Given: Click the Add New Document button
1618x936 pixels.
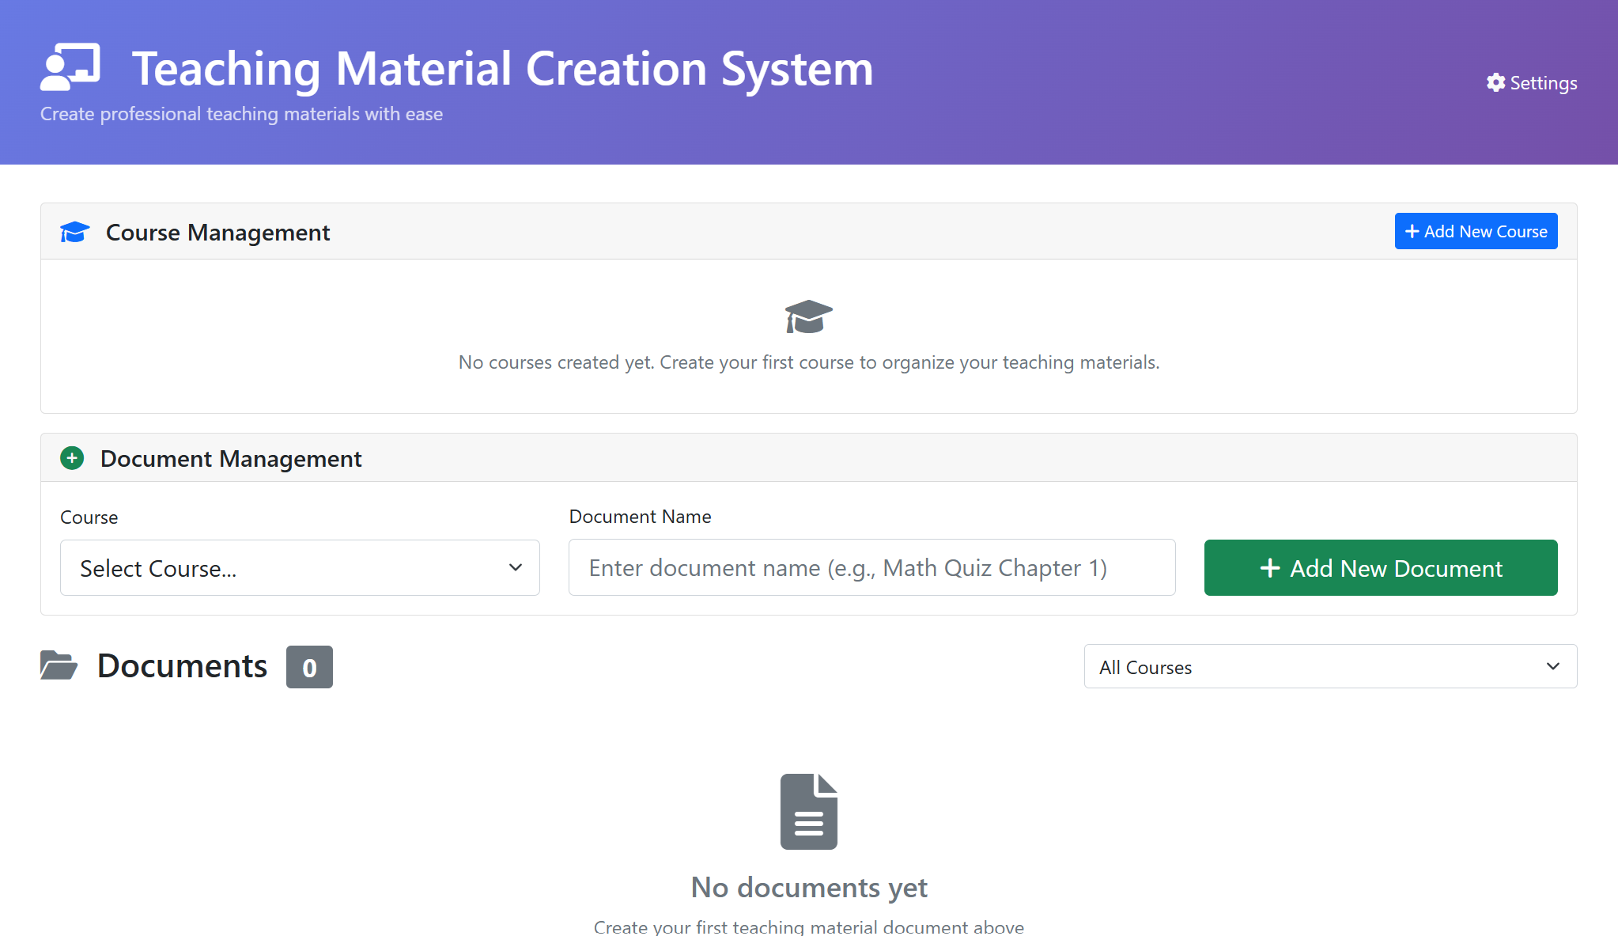Looking at the screenshot, I should (1380, 567).
